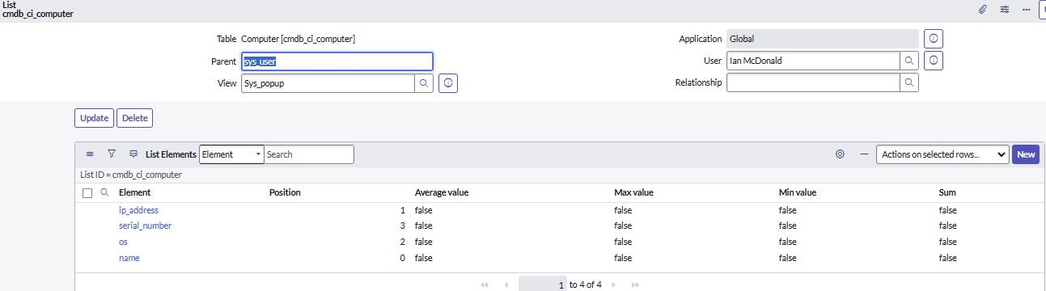Click Position value 0 in name row
This screenshot has width=1046, height=291.
tap(402, 258)
